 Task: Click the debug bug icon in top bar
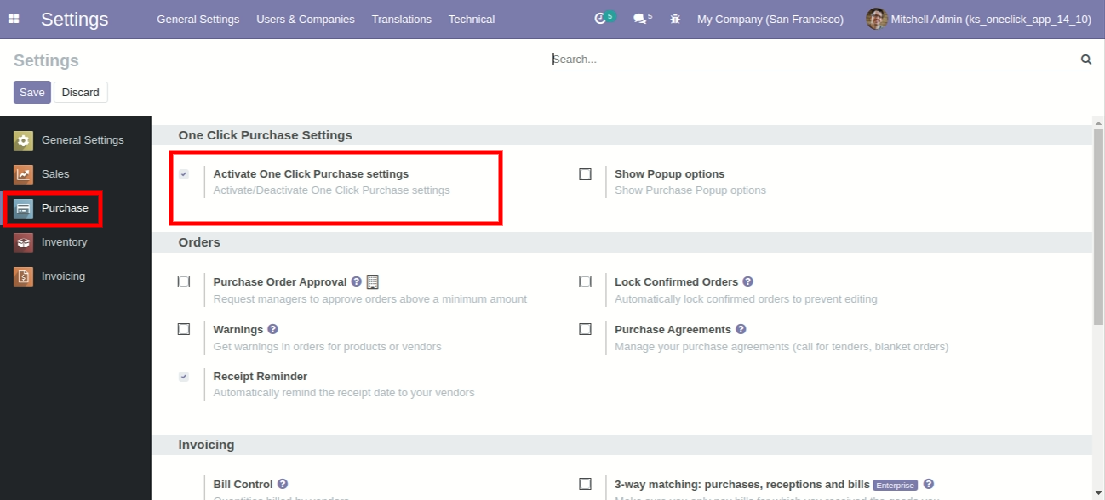[x=674, y=18]
